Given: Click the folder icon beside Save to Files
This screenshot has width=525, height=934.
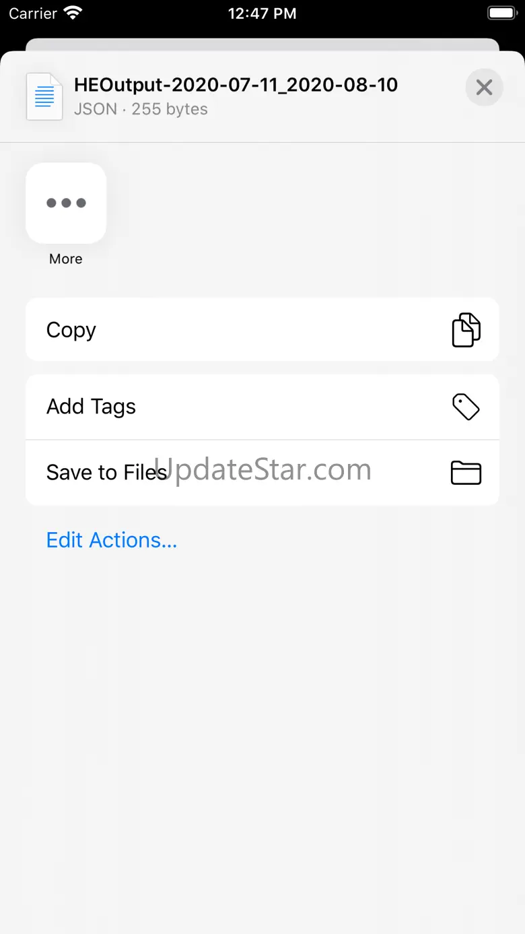Looking at the screenshot, I should (x=466, y=473).
